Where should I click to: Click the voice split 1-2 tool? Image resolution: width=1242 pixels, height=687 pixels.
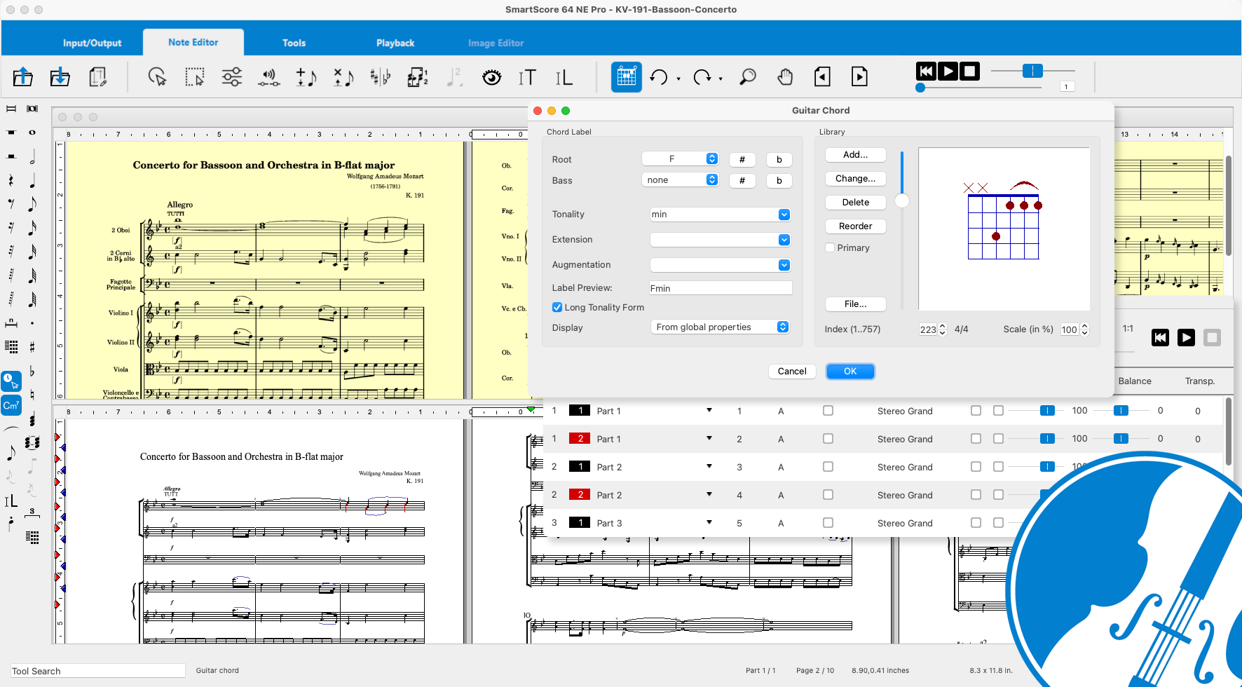tap(418, 76)
